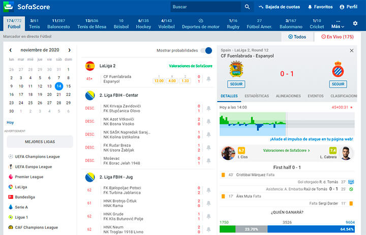This screenshot has width=366, height=235.
Task: Click the flag icon of 2. Liga FBIH - Centar
Action: (x=90, y=95)
